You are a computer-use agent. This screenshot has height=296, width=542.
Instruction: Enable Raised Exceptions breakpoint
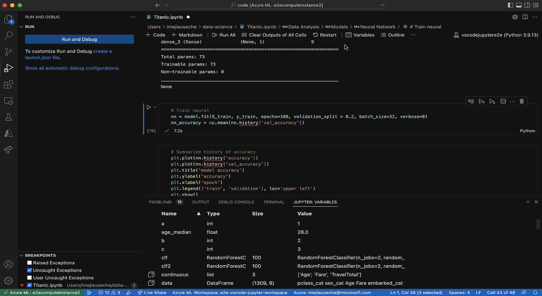pos(29,263)
